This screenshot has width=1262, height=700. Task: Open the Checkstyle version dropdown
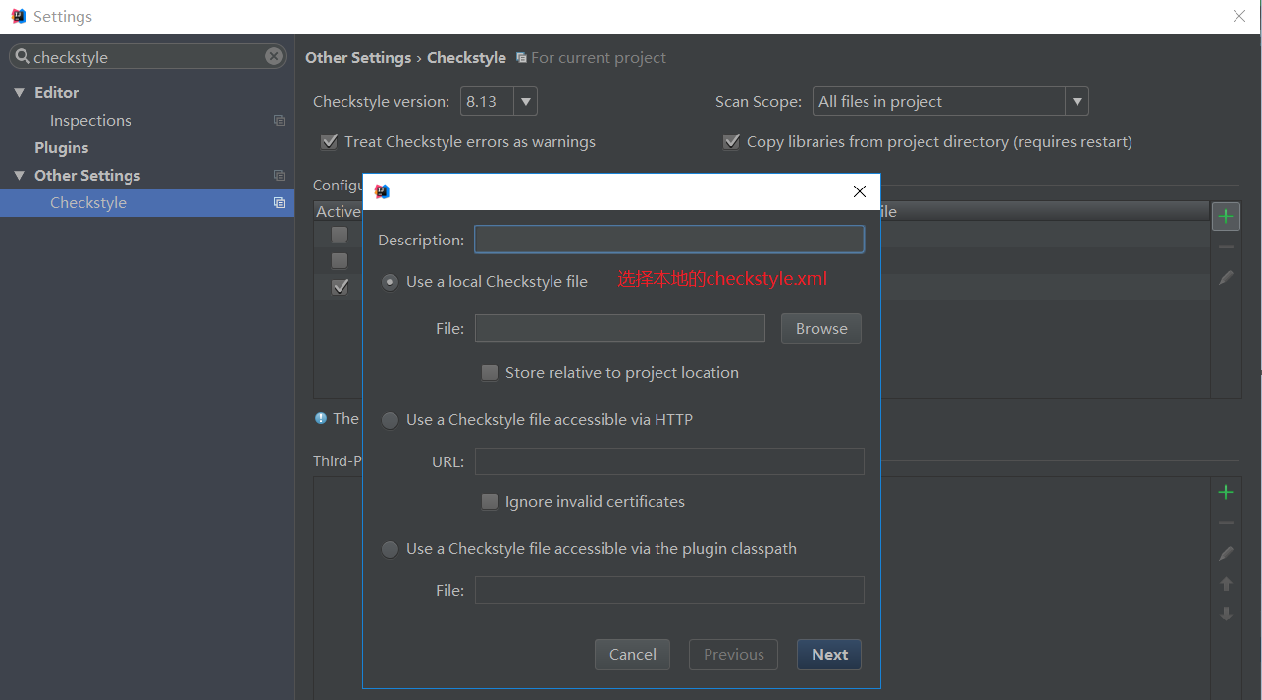point(526,102)
